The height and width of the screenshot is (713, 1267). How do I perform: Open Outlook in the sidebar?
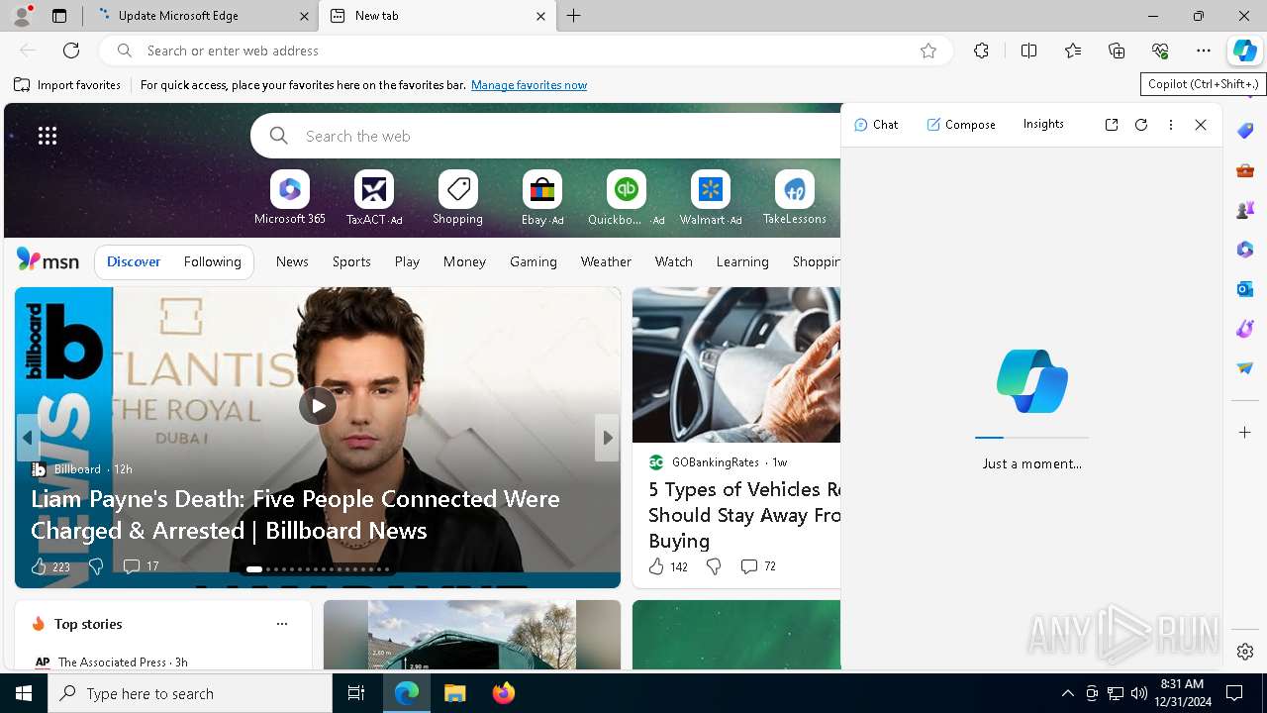click(1245, 289)
